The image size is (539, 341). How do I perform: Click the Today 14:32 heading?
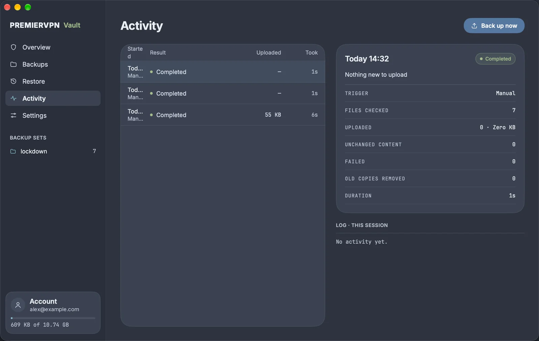point(367,59)
